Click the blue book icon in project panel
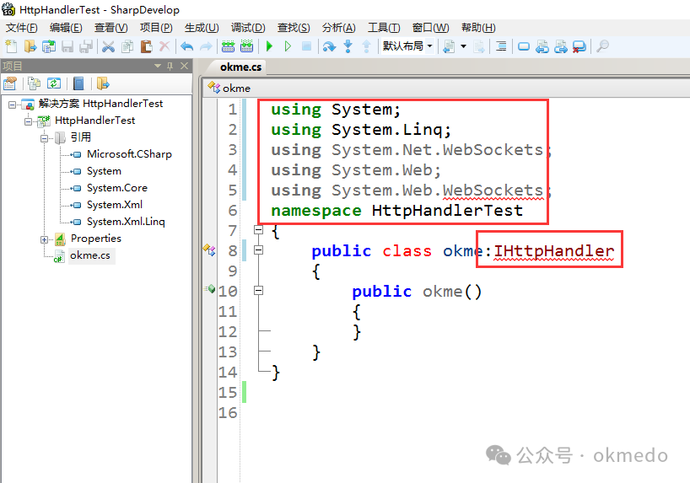The width and height of the screenshot is (690, 483). tap(78, 83)
